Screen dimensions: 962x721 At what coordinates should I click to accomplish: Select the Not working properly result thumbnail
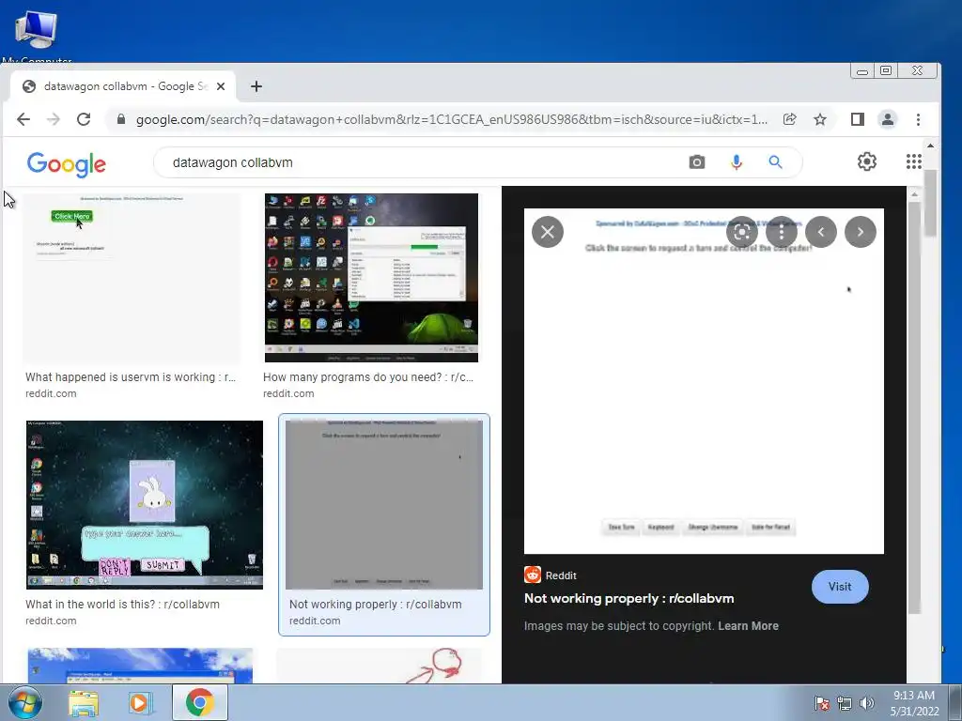384,504
